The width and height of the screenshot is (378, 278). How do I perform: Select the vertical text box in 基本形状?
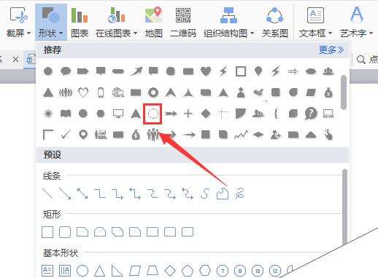[65, 271]
